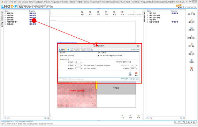Click the BMP export icon below canvas

130,117
